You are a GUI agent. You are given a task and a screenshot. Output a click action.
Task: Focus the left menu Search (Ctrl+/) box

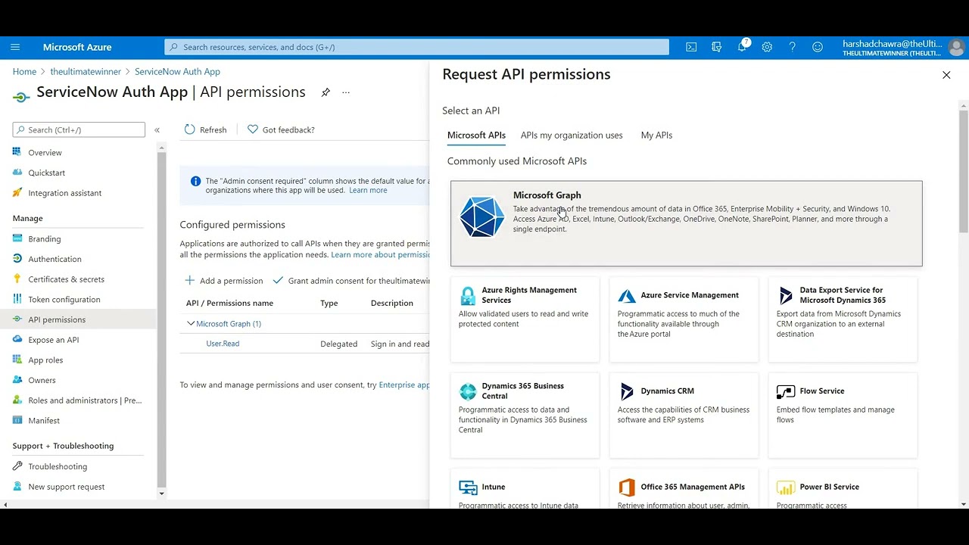(x=79, y=129)
